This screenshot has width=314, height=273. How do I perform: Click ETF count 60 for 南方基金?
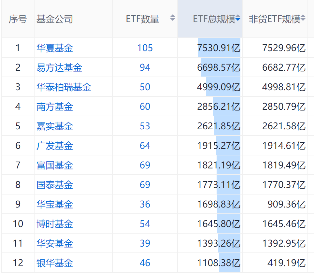pyautogui.click(x=145, y=107)
